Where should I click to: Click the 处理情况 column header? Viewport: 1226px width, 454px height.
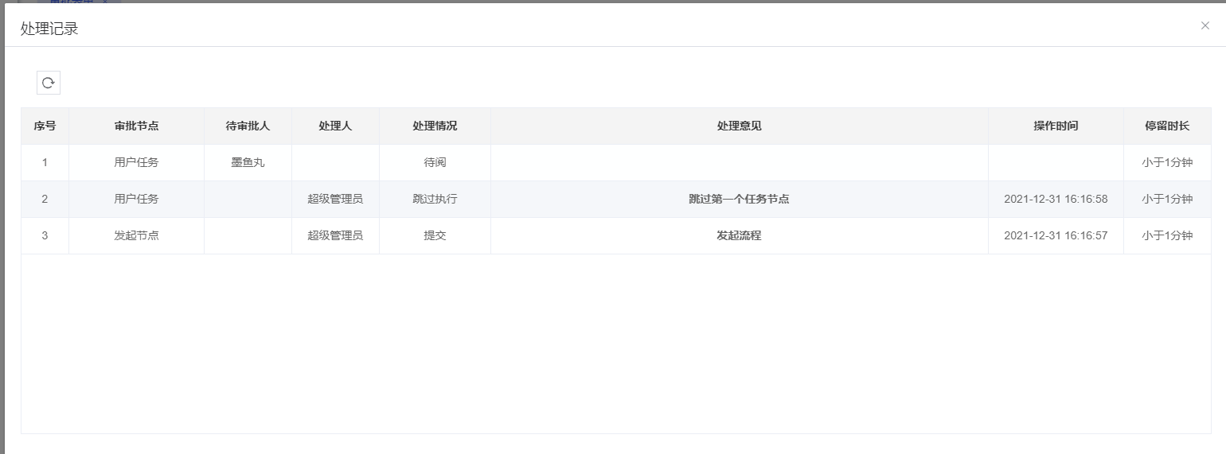click(x=435, y=126)
